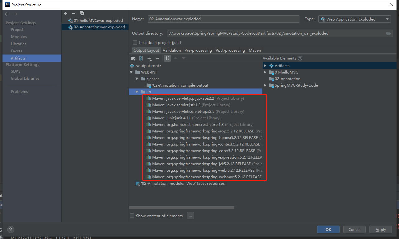Select the spring-web:5.2.12 library entry
The height and width of the screenshot is (239, 399).
[x=204, y=170]
